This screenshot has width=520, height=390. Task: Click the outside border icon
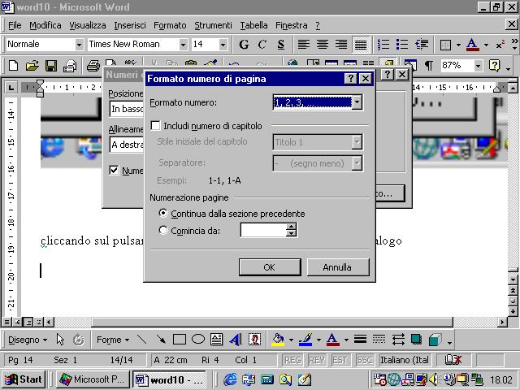[x=445, y=45]
